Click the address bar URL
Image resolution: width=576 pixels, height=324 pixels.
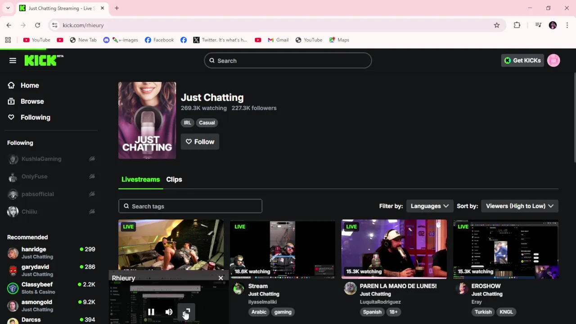[83, 25]
